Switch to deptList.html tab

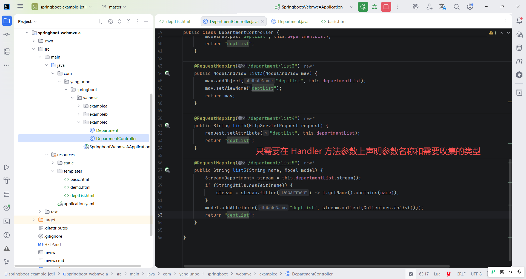(x=175, y=21)
